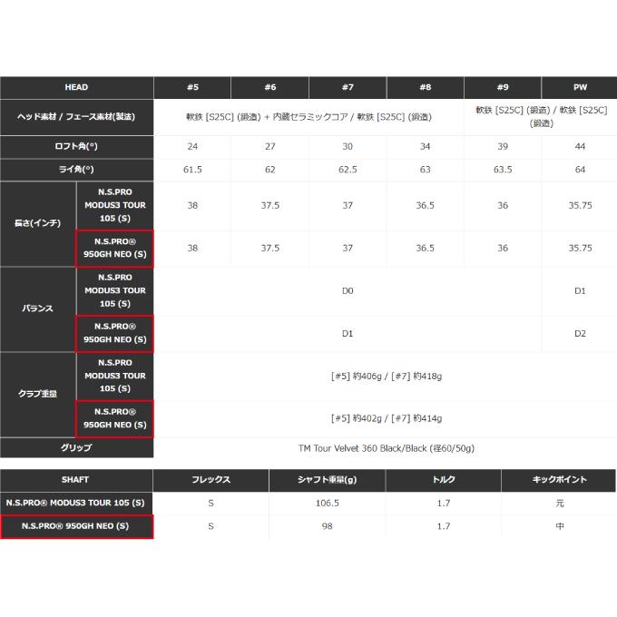Click the 98 shaft weight value
This screenshot has height=617, width=617.
click(327, 526)
